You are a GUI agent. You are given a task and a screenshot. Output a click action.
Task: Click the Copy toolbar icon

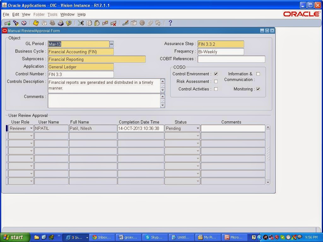tap(89, 23)
